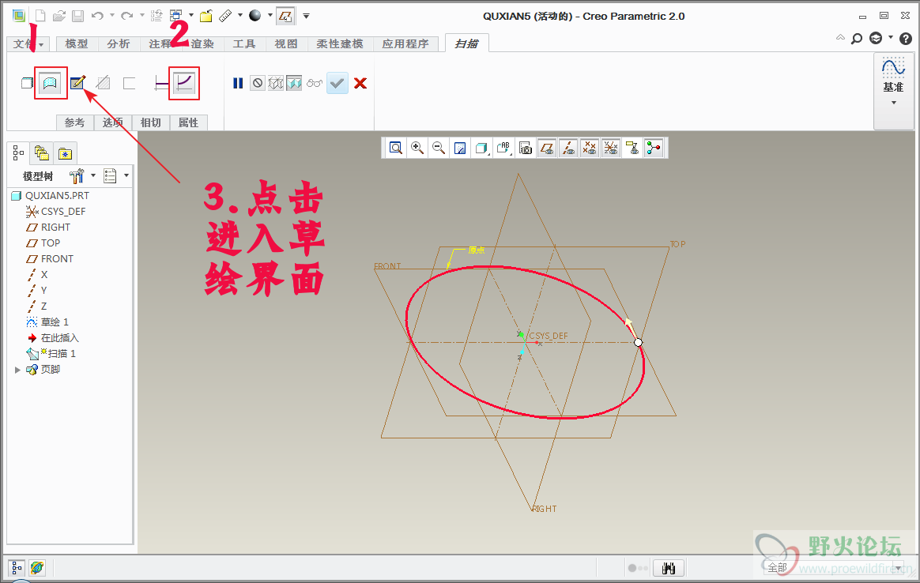920x583 pixels.
Task: Toggle datum axis display
Action: point(568,148)
